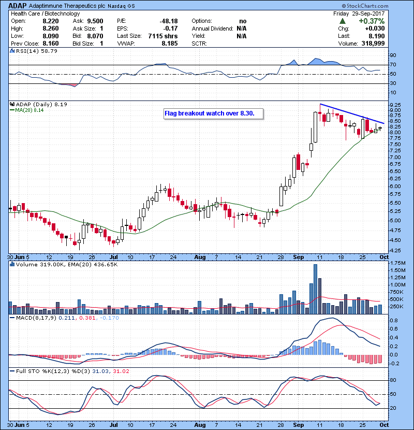Click the Last Size value 7115 shrs

(162, 36)
